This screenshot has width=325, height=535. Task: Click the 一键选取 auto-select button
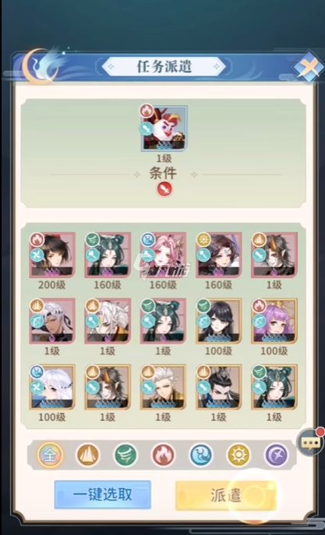(102, 494)
